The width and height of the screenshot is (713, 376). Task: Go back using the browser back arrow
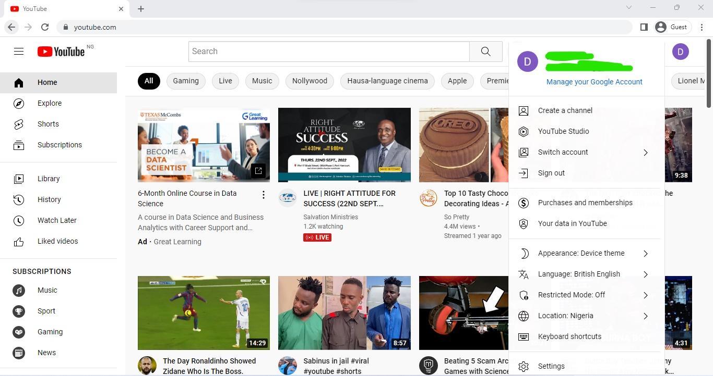point(11,27)
